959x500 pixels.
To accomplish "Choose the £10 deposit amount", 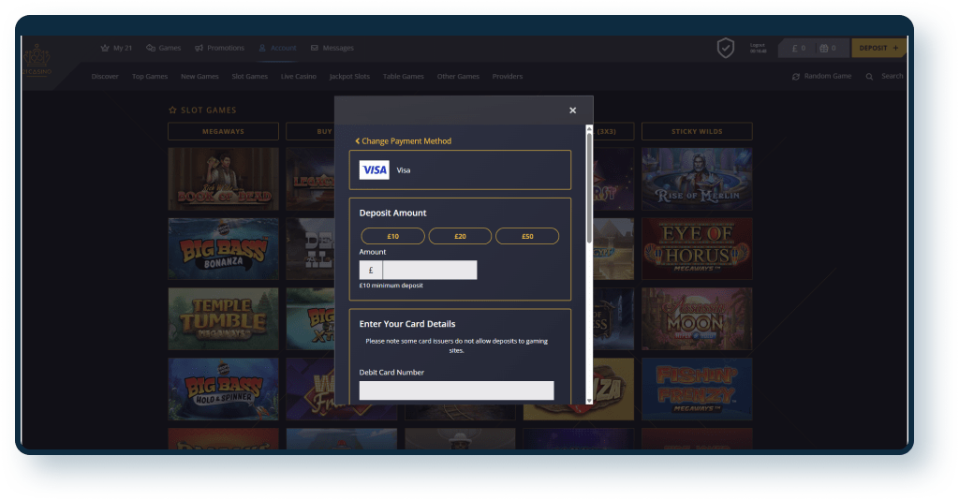I will point(392,236).
